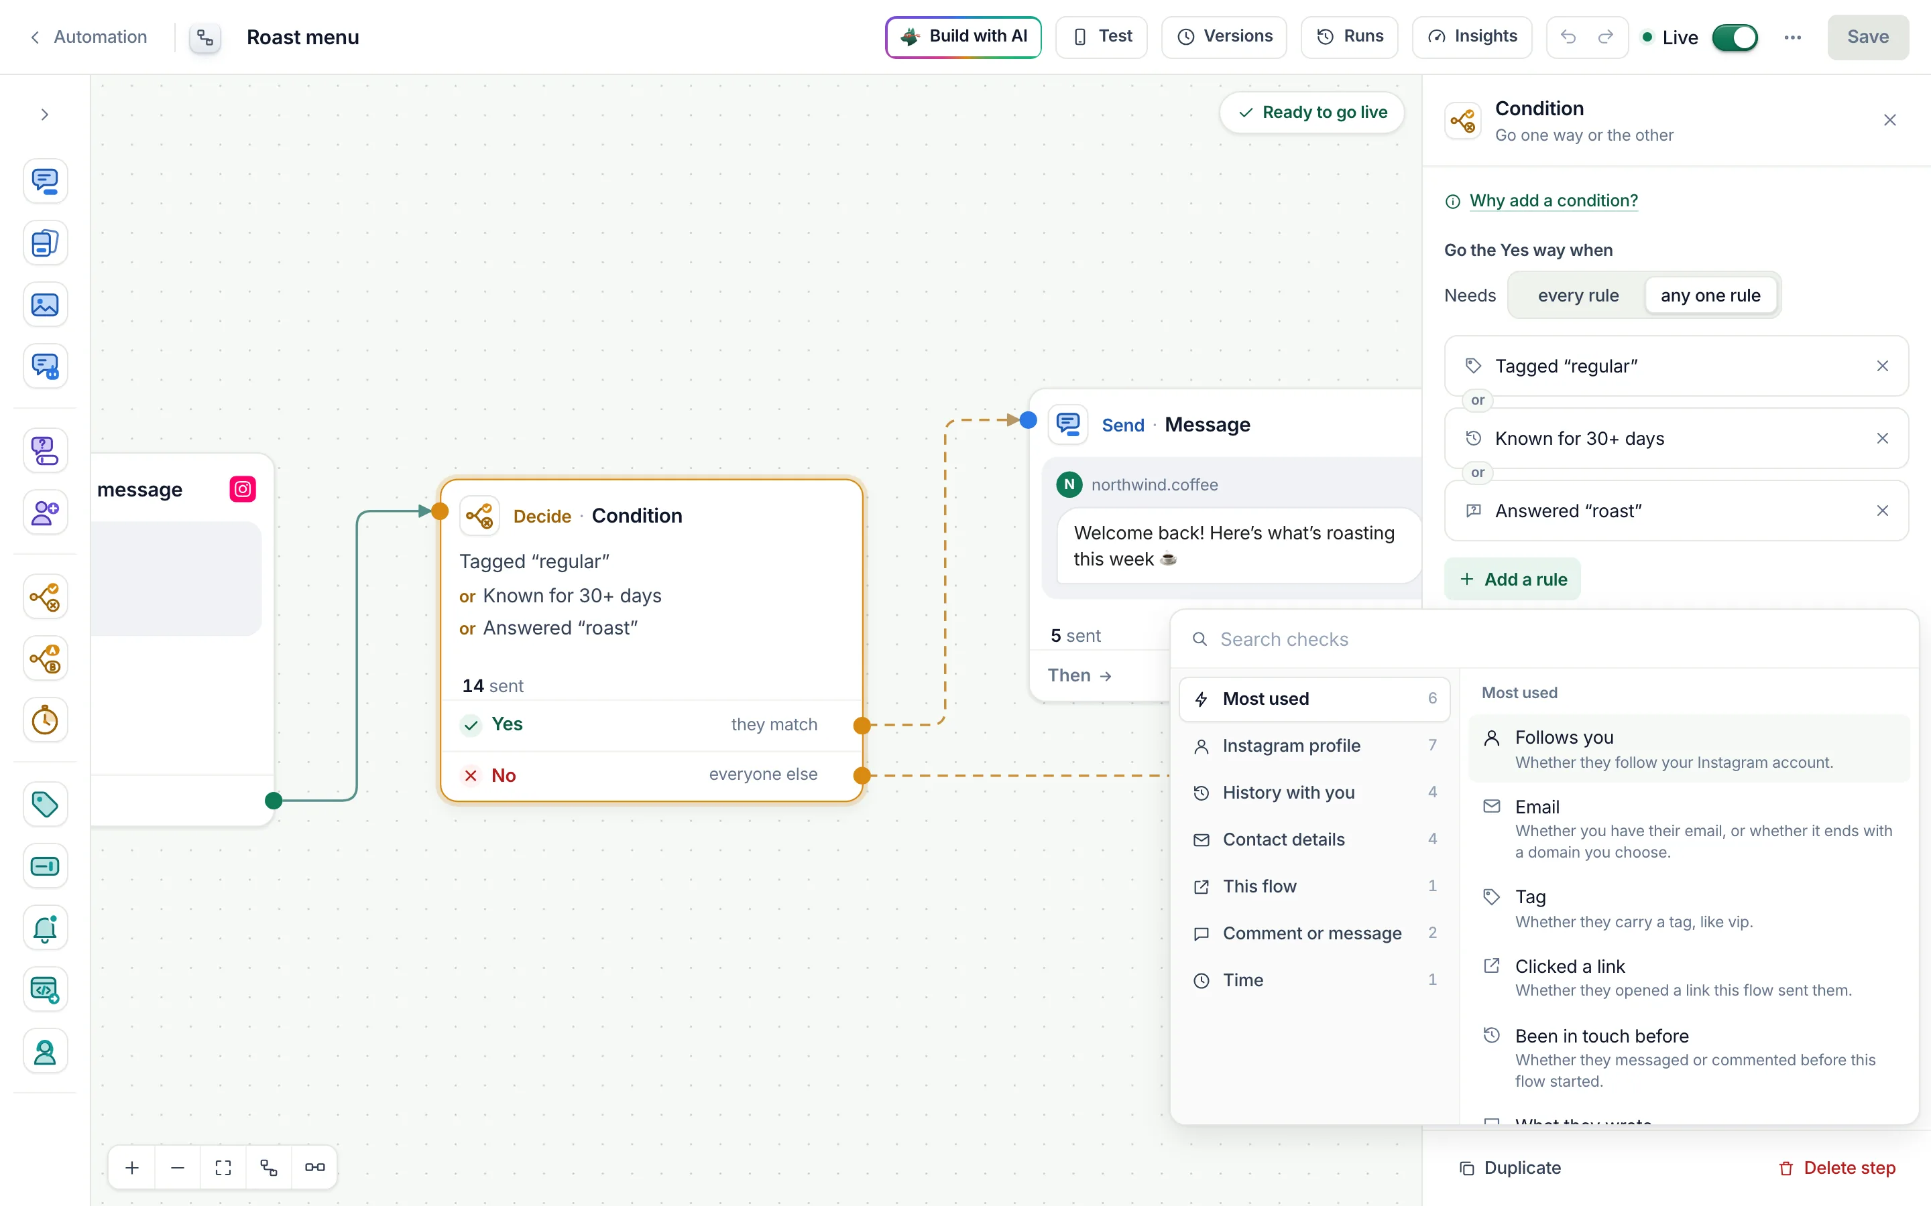Remove the Known for 30+ days rule

point(1882,439)
